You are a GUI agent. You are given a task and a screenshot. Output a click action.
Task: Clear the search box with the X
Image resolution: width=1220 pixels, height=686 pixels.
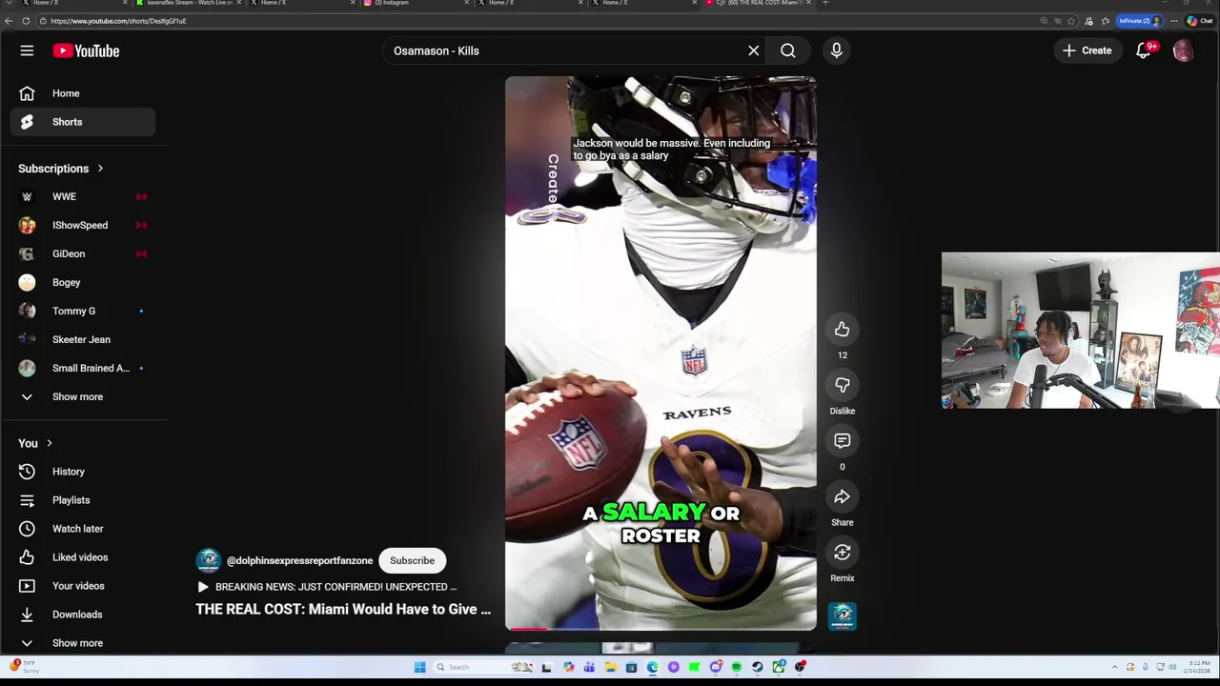click(753, 50)
